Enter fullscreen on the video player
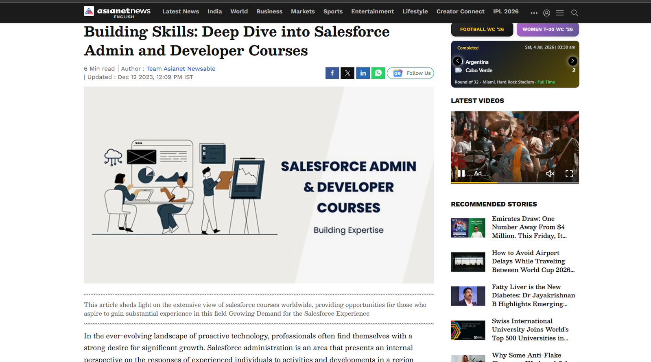The width and height of the screenshot is (651, 362). 569,174
